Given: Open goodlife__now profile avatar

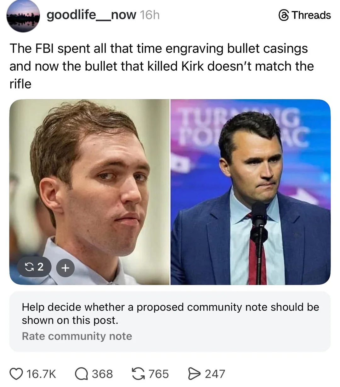Looking at the screenshot, I should tap(23, 16).
